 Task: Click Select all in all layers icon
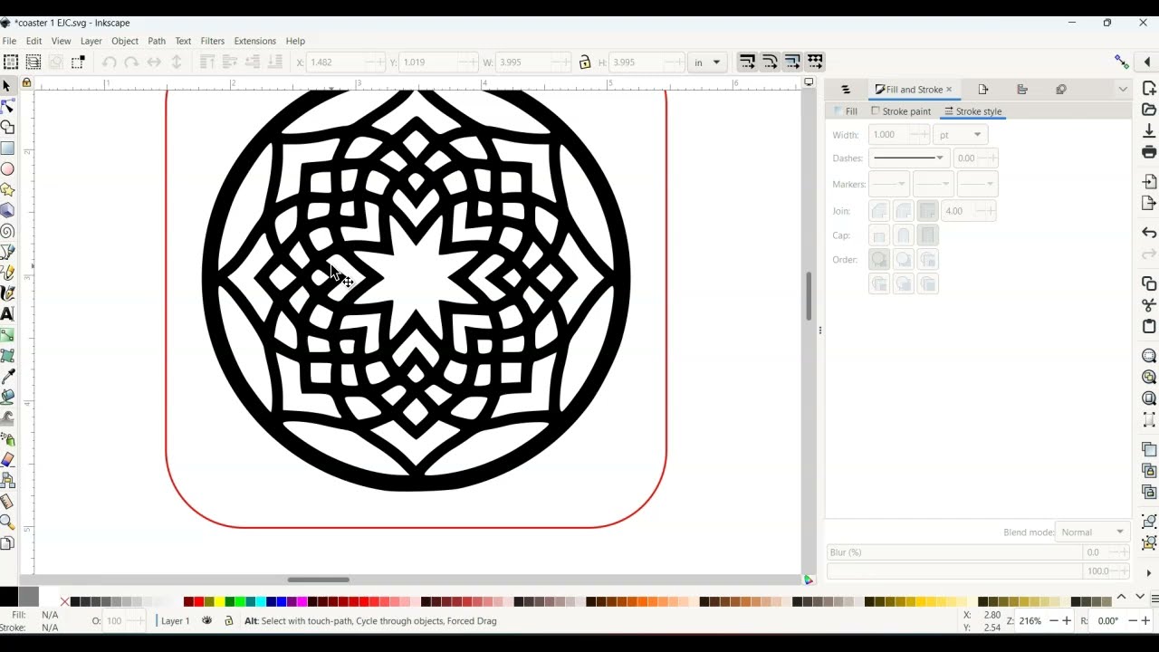(34, 62)
